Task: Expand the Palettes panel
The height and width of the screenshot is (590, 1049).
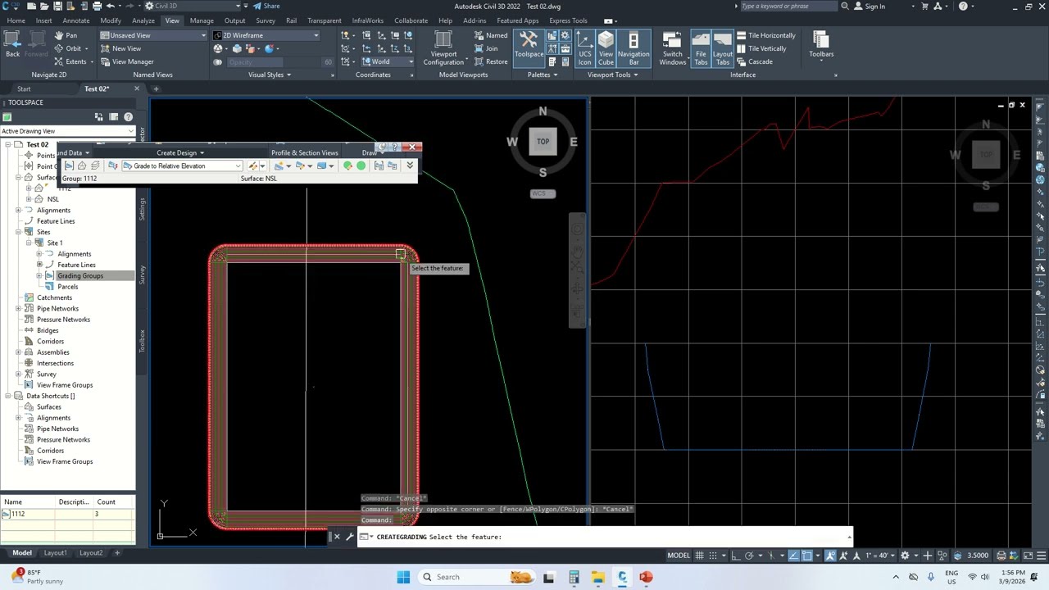Action: pyautogui.click(x=543, y=75)
